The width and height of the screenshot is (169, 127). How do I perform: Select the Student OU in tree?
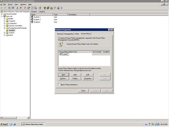pyautogui.click(x=12, y=30)
